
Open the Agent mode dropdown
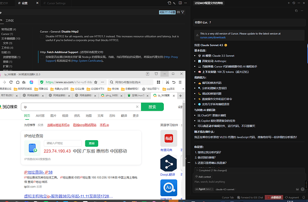click(204, 189)
